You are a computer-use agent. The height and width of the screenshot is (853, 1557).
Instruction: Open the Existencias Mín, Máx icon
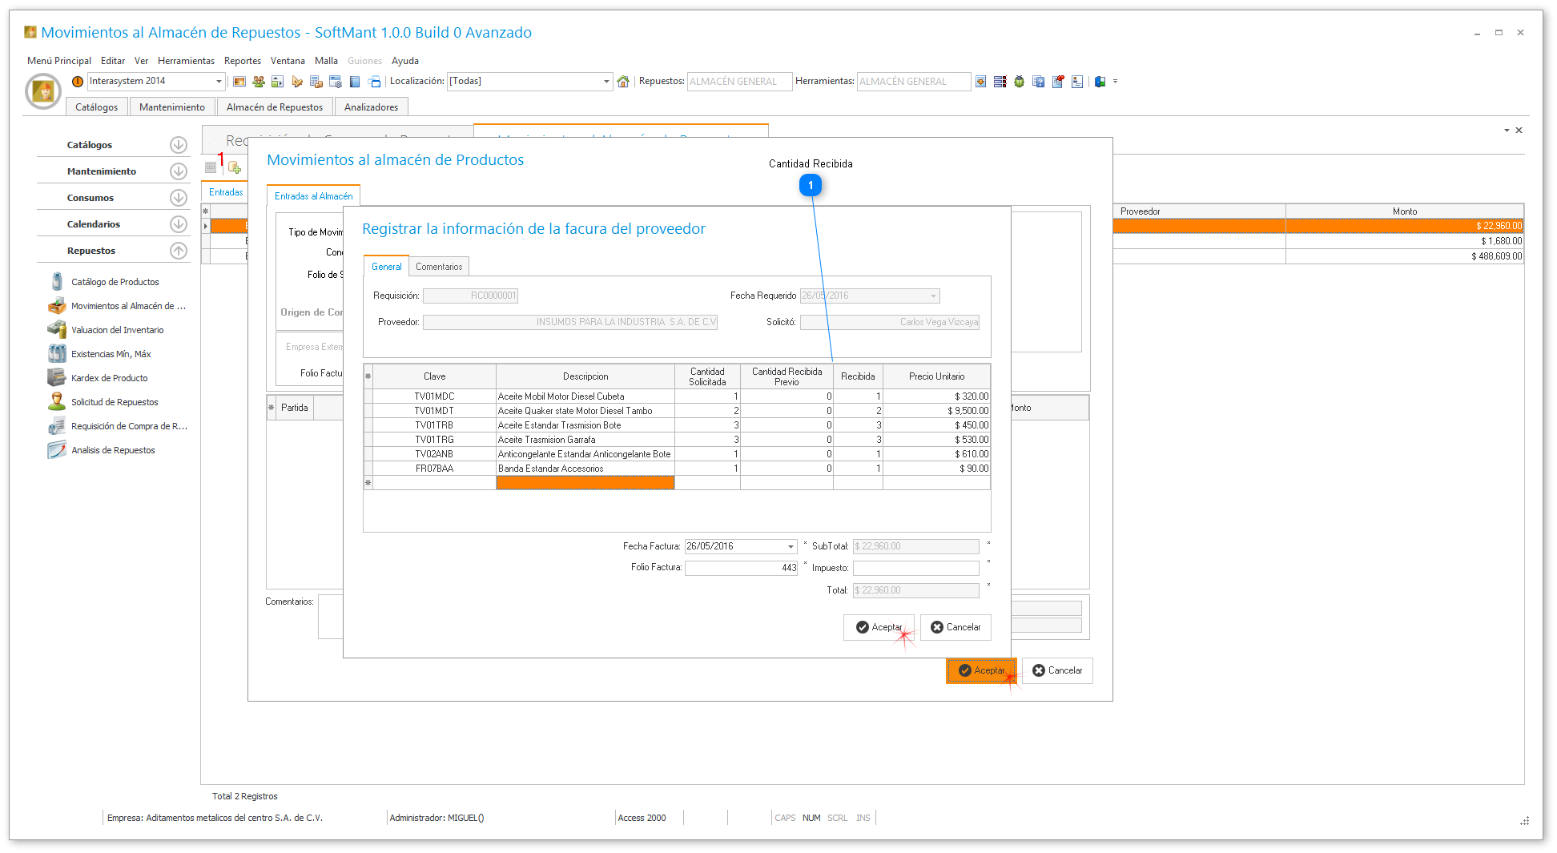click(x=57, y=354)
